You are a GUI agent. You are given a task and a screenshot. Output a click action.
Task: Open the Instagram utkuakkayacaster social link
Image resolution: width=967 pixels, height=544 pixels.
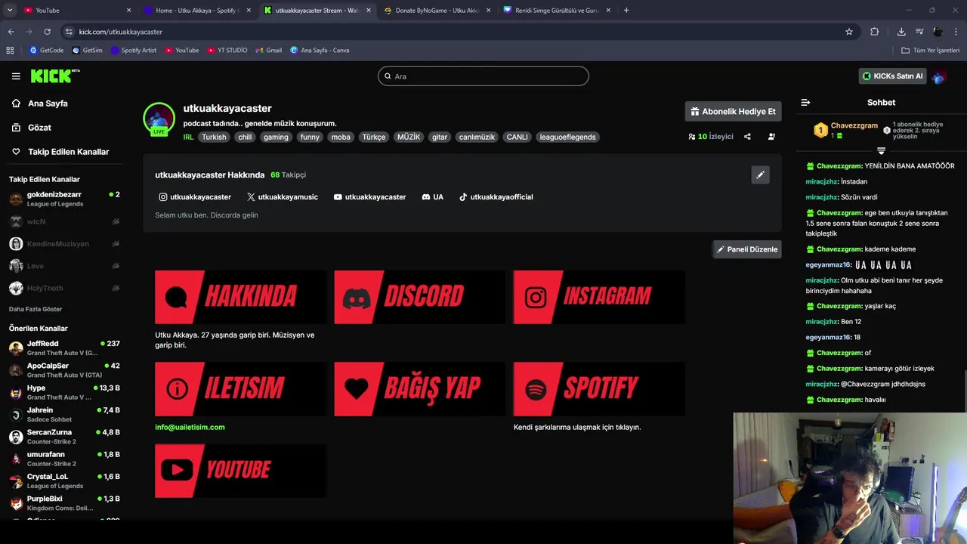(195, 196)
